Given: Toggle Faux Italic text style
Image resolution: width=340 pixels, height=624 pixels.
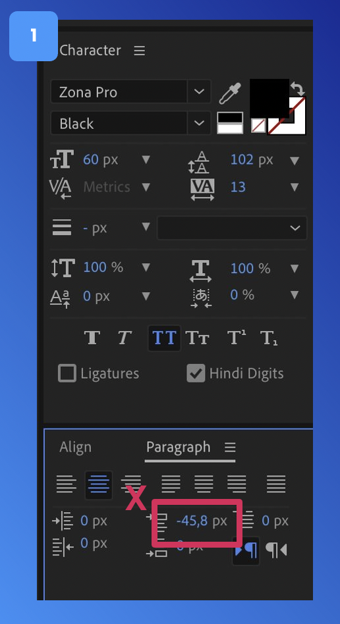Looking at the screenshot, I should 125,338.
